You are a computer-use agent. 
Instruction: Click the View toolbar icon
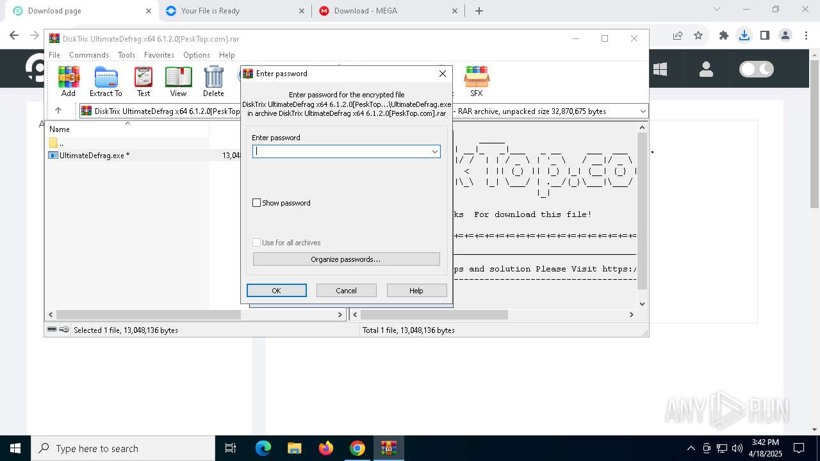[178, 81]
